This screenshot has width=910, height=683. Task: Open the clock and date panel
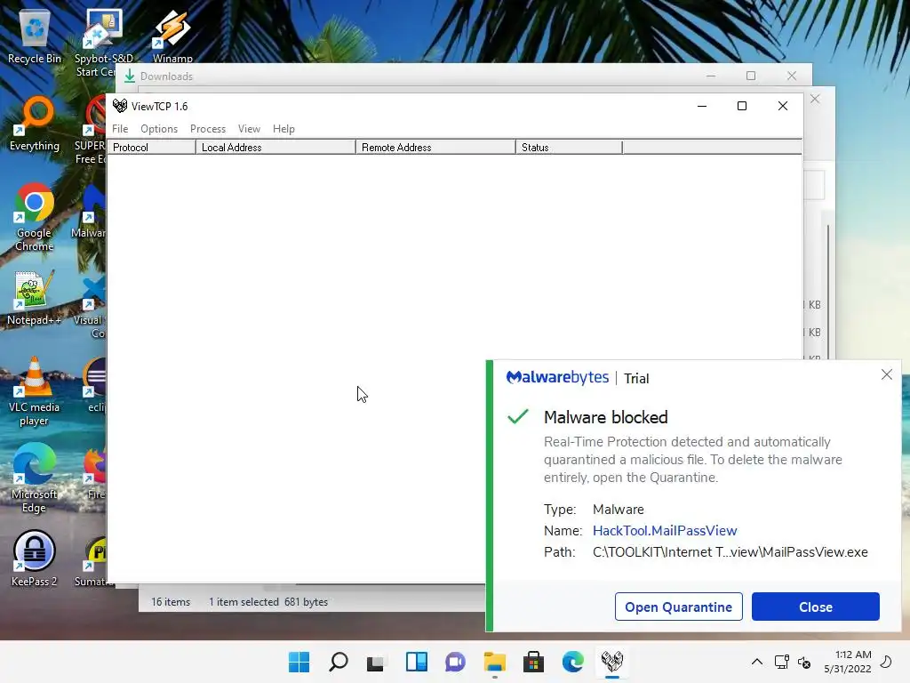click(847, 662)
